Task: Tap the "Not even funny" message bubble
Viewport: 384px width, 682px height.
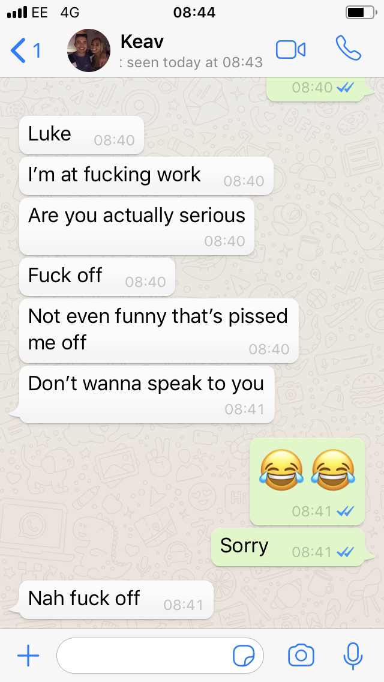Action: [159, 331]
